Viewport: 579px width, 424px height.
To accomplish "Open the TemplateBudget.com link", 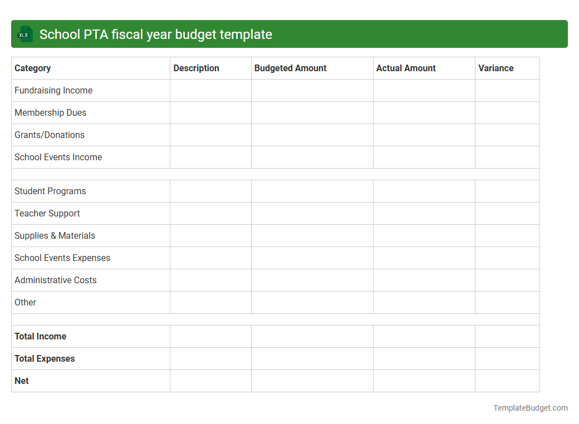I will [x=530, y=408].
